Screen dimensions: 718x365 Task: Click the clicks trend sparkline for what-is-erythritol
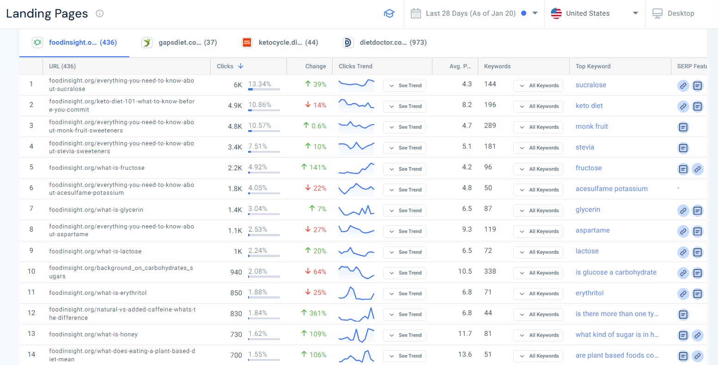tap(356, 293)
